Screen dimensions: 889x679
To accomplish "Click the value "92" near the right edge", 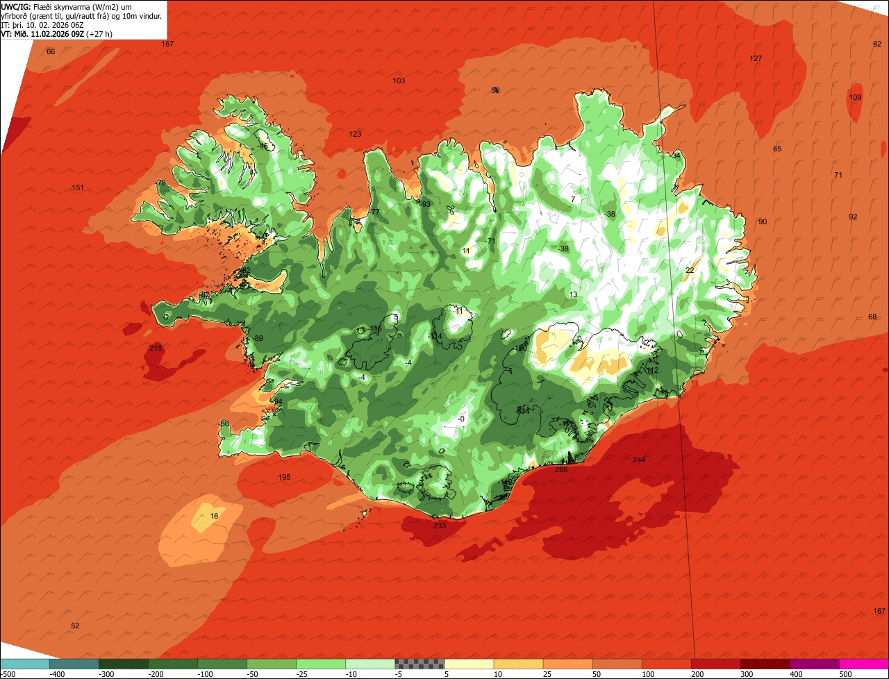I will tap(853, 217).
